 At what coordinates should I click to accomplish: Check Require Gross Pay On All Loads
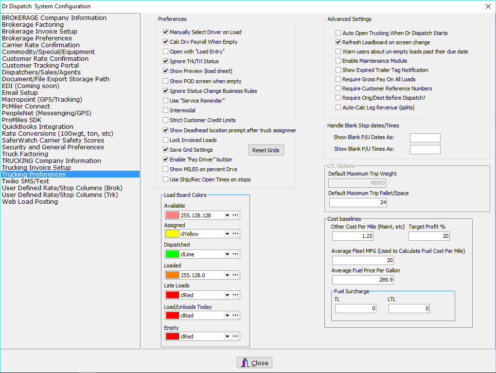[338, 79]
